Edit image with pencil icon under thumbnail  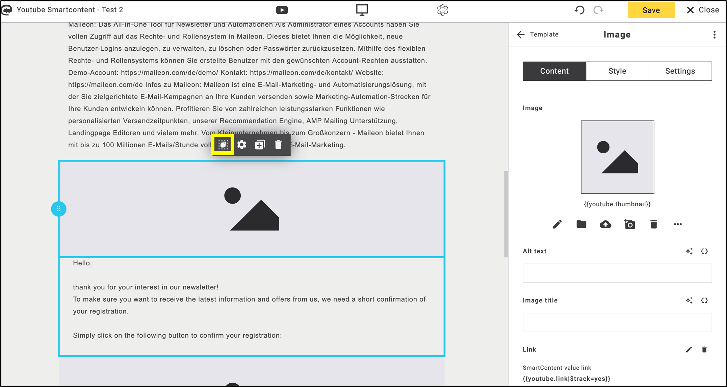pos(557,224)
